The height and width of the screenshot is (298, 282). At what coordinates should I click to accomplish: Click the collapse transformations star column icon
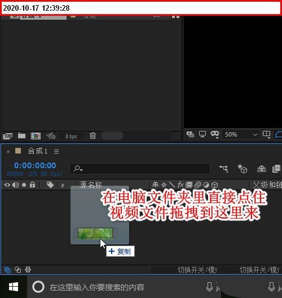[x=164, y=185]
